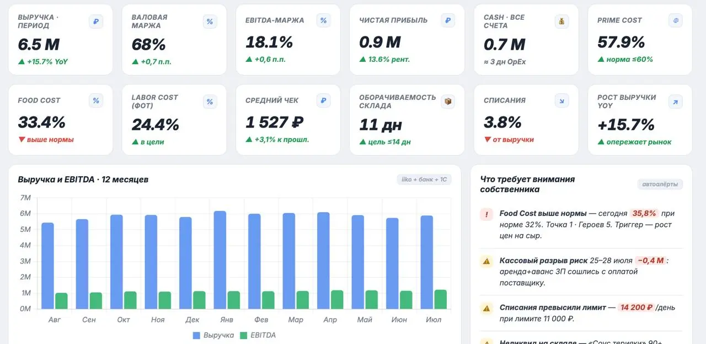
Task: Click the 57.9% Prime Cost value
Action: point(621,42)
